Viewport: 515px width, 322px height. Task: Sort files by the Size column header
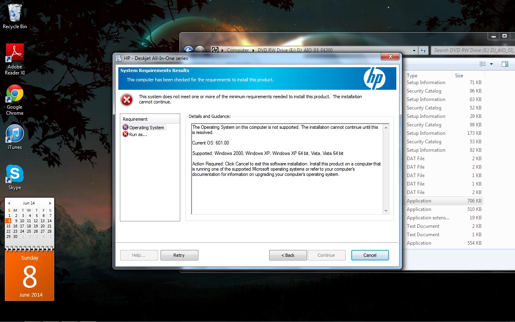459,76
